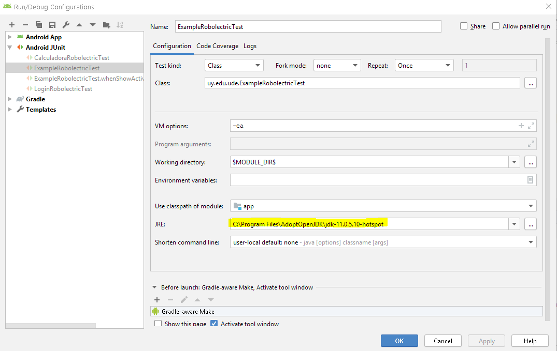This screenshot has height=351, width=557.
Task: Enable the Share checkbox
Action: [464, 26]
